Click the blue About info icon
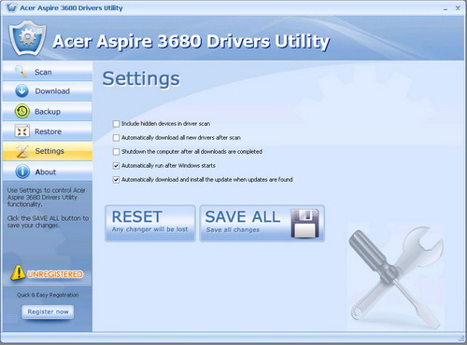 click(x=22, y=172)
